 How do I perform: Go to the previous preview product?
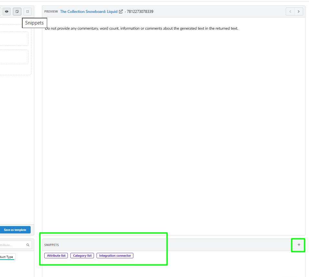click(290, 12)
